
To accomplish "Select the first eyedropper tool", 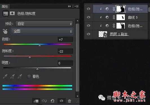I will (x=5, y=76).
